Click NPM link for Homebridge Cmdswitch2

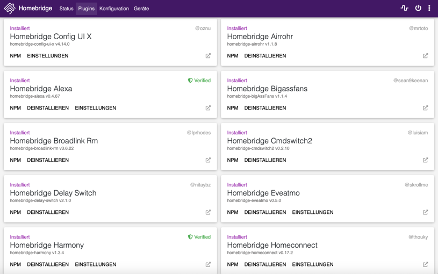click(x=232, y=160)
